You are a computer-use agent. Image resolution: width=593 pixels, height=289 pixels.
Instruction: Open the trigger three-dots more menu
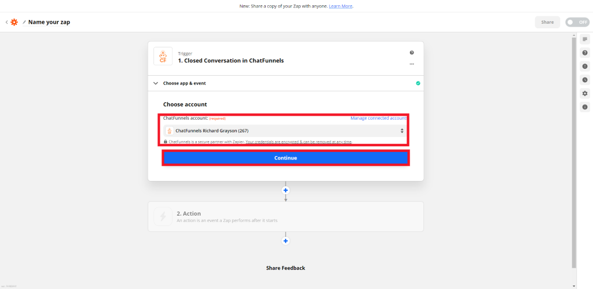(412, 64)
